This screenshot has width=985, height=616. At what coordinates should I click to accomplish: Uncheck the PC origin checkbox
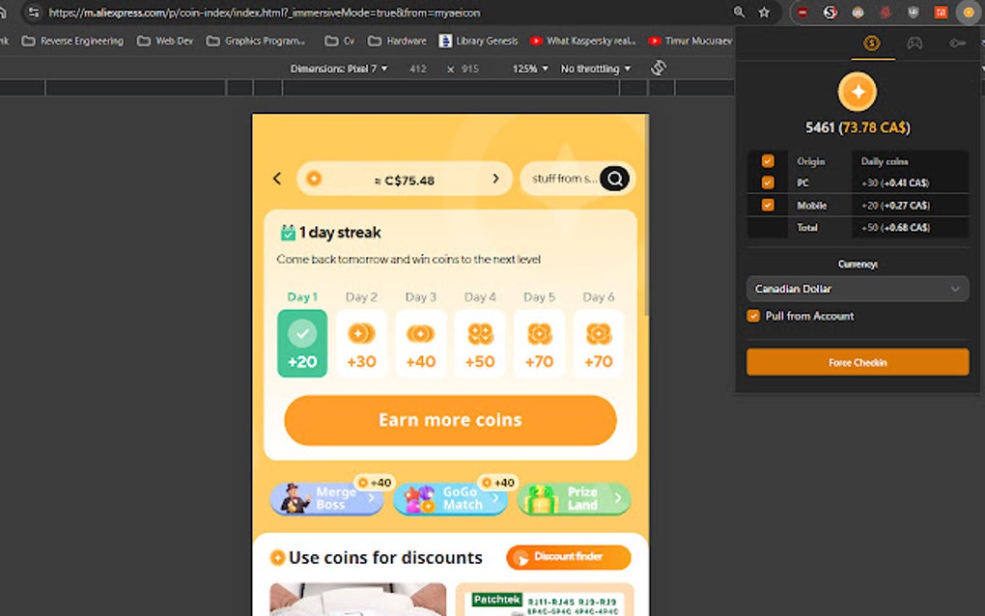pos(768,182)
